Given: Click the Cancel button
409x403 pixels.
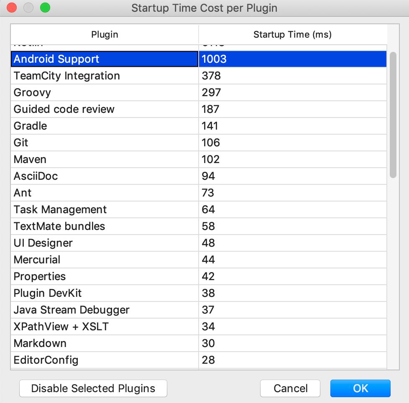Looking at the screenshot, I should 290,388.
